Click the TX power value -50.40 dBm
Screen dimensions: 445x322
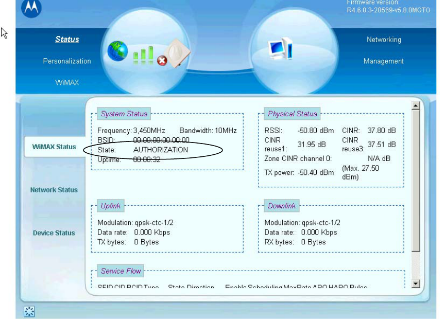pos(316,173)
